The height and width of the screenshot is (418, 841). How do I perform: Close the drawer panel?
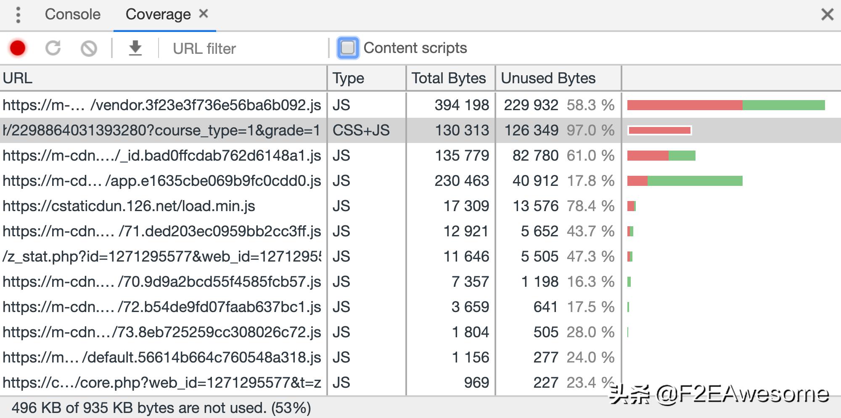pos(827,15)
